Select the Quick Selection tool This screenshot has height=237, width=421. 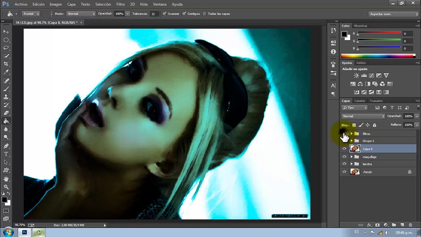pos(6,56)
